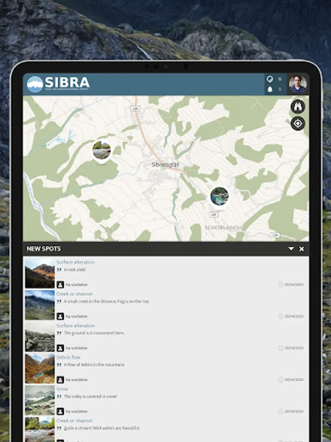The height and width of the screenshot is (442, 331).
Task: Click the notification count 0 in the header
Action: click(280, 89)
